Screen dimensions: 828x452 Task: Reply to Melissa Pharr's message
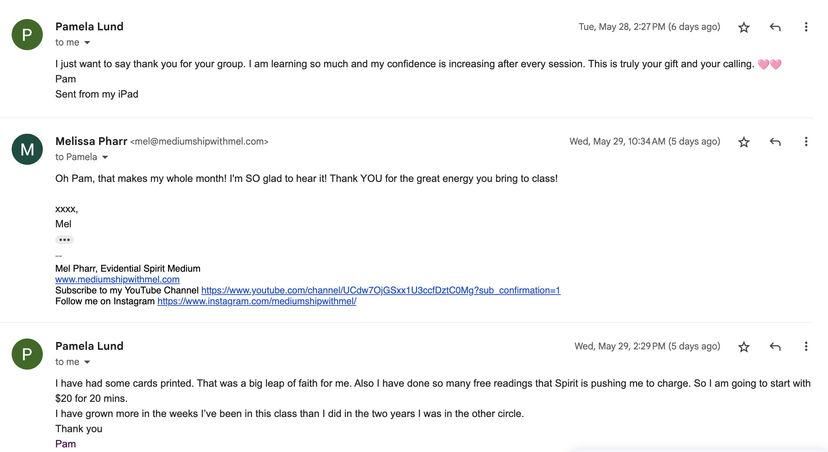click(x=775, y=142)
